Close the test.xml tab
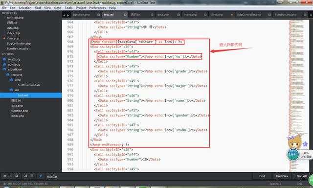Image resolution: width=313 pixels, height=188 pixels. (125, 15)
